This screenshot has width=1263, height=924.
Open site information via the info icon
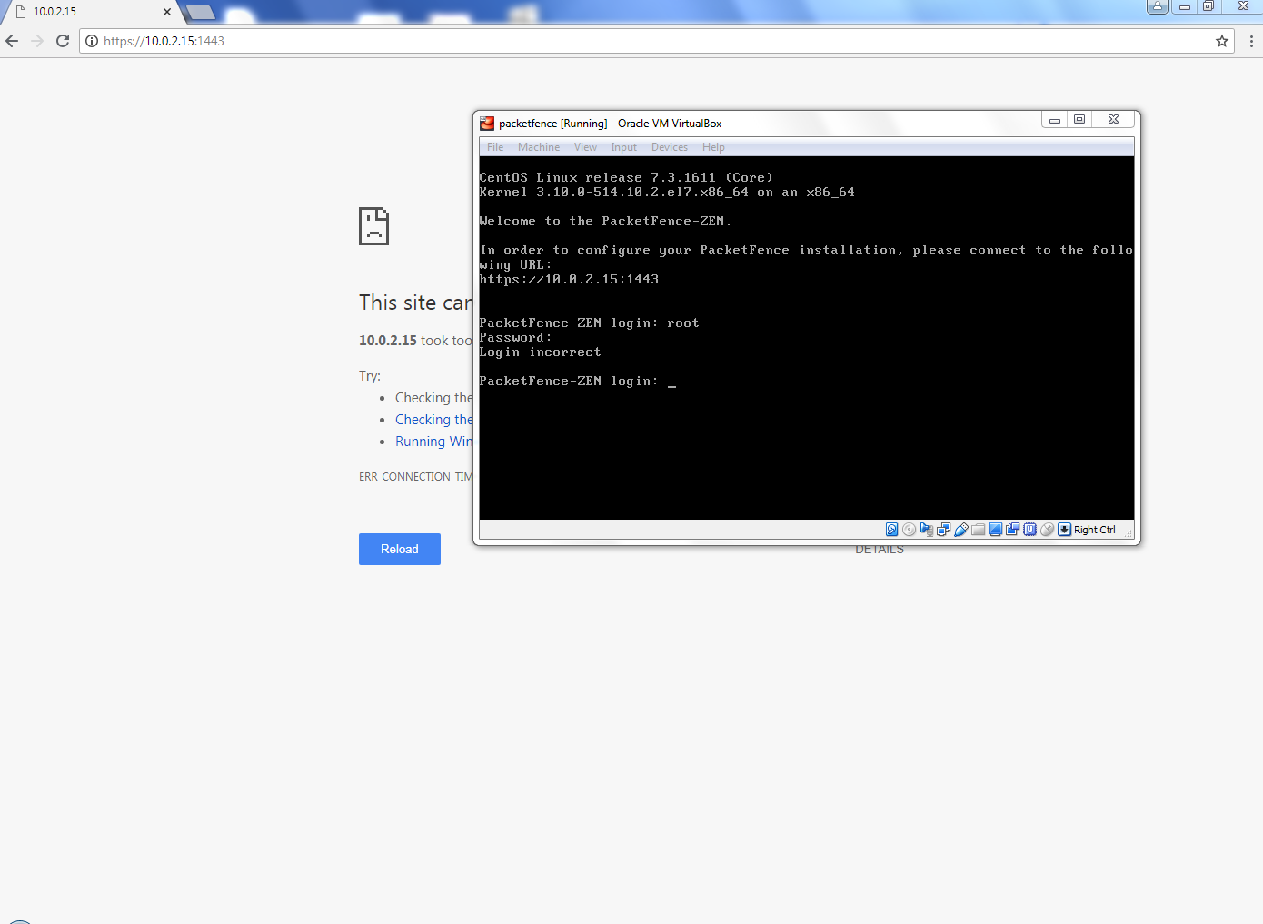pyautogui.click(x=92, y=41)
